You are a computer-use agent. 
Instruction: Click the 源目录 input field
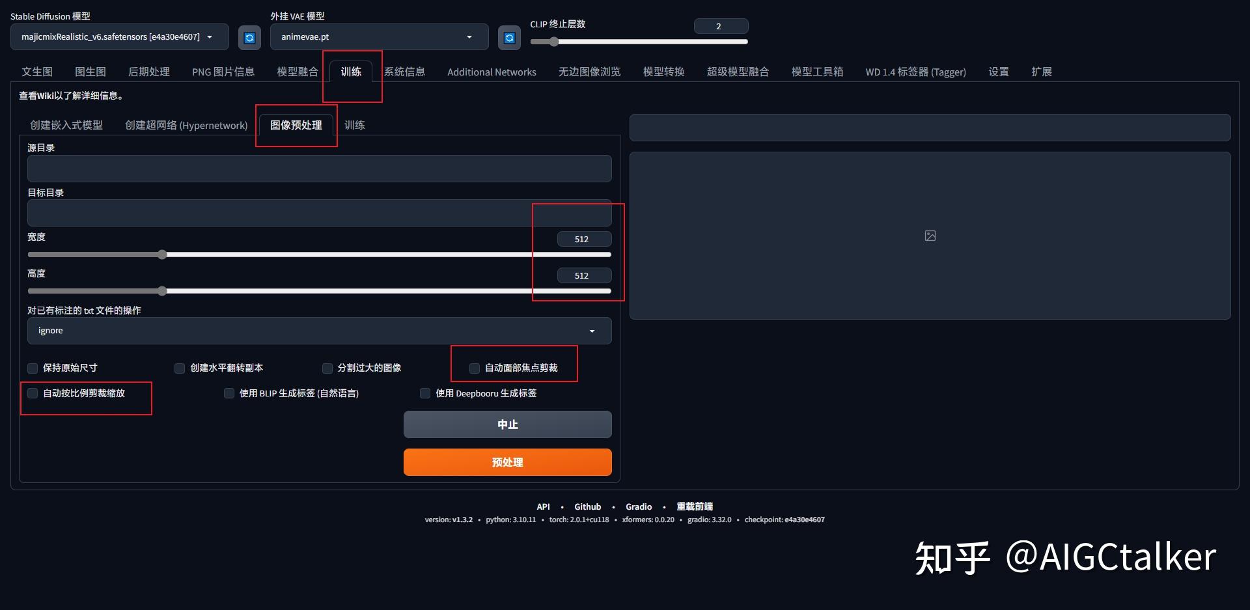tap(319, 169)
